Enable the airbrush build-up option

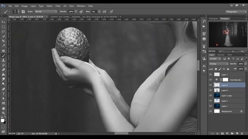(104, 12)
